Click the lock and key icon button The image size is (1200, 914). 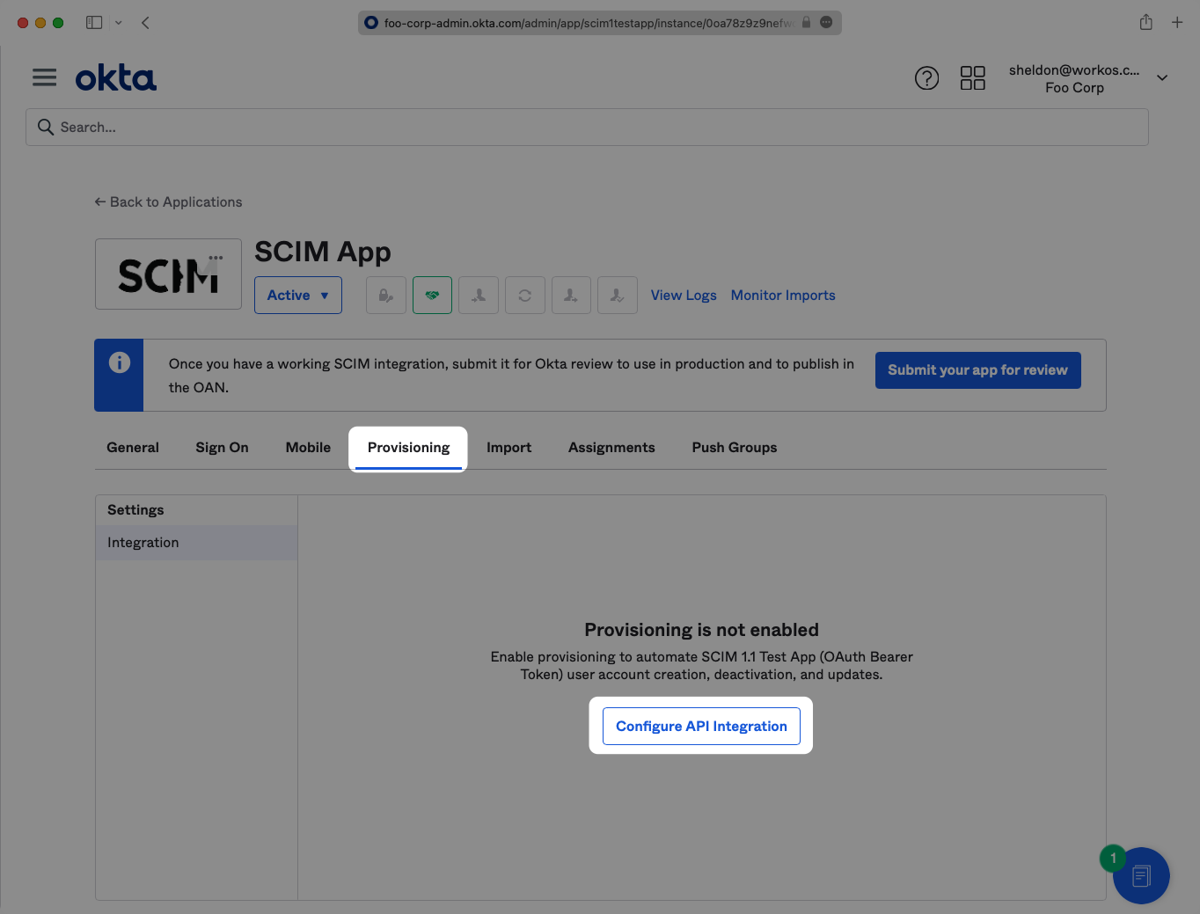(386, 296)
